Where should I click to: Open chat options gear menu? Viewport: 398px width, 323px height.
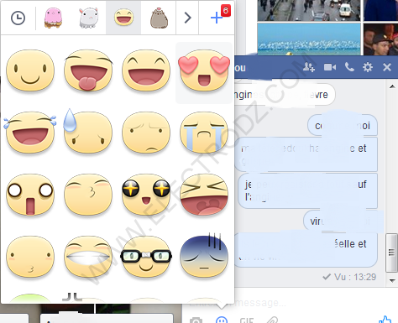click(368, 67)
